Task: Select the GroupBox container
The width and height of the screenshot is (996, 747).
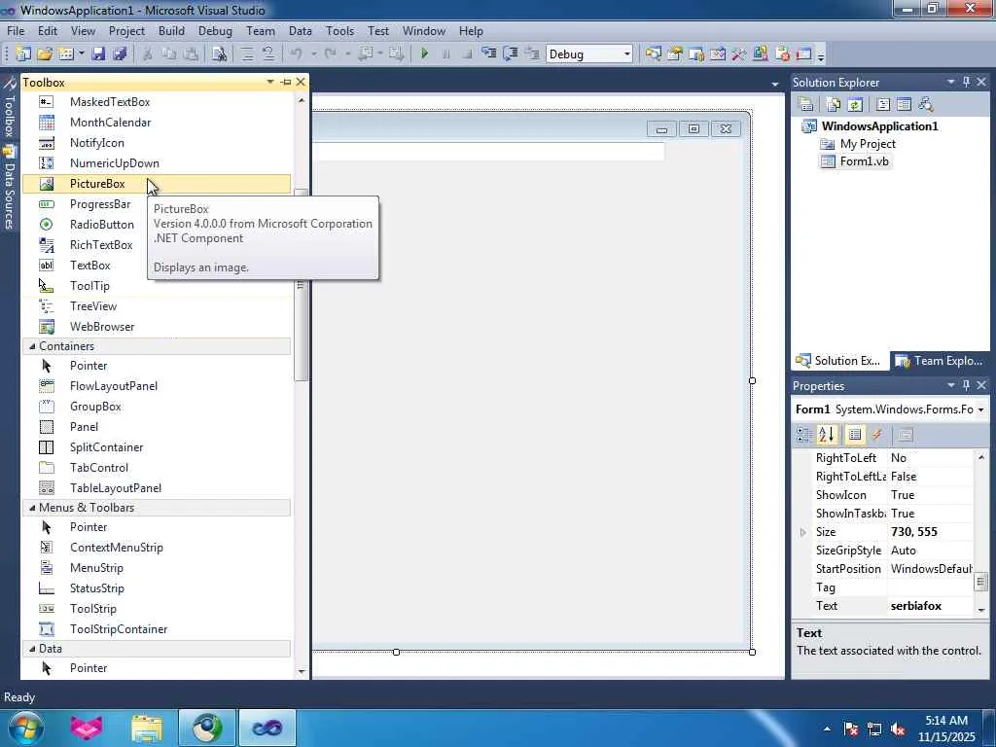Action: [x=157, y=407]
